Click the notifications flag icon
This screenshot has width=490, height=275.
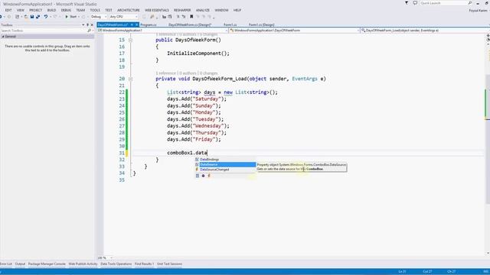(x=407, y=3)
